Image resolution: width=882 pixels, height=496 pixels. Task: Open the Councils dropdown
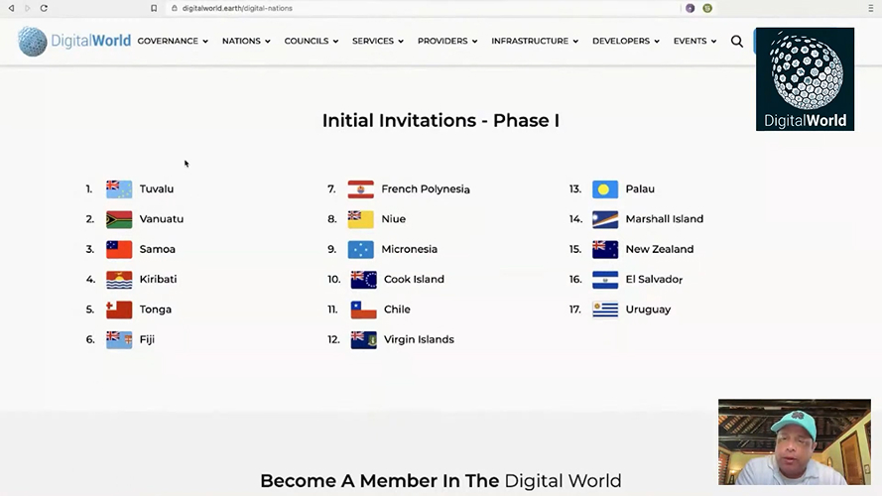[312, 42]
